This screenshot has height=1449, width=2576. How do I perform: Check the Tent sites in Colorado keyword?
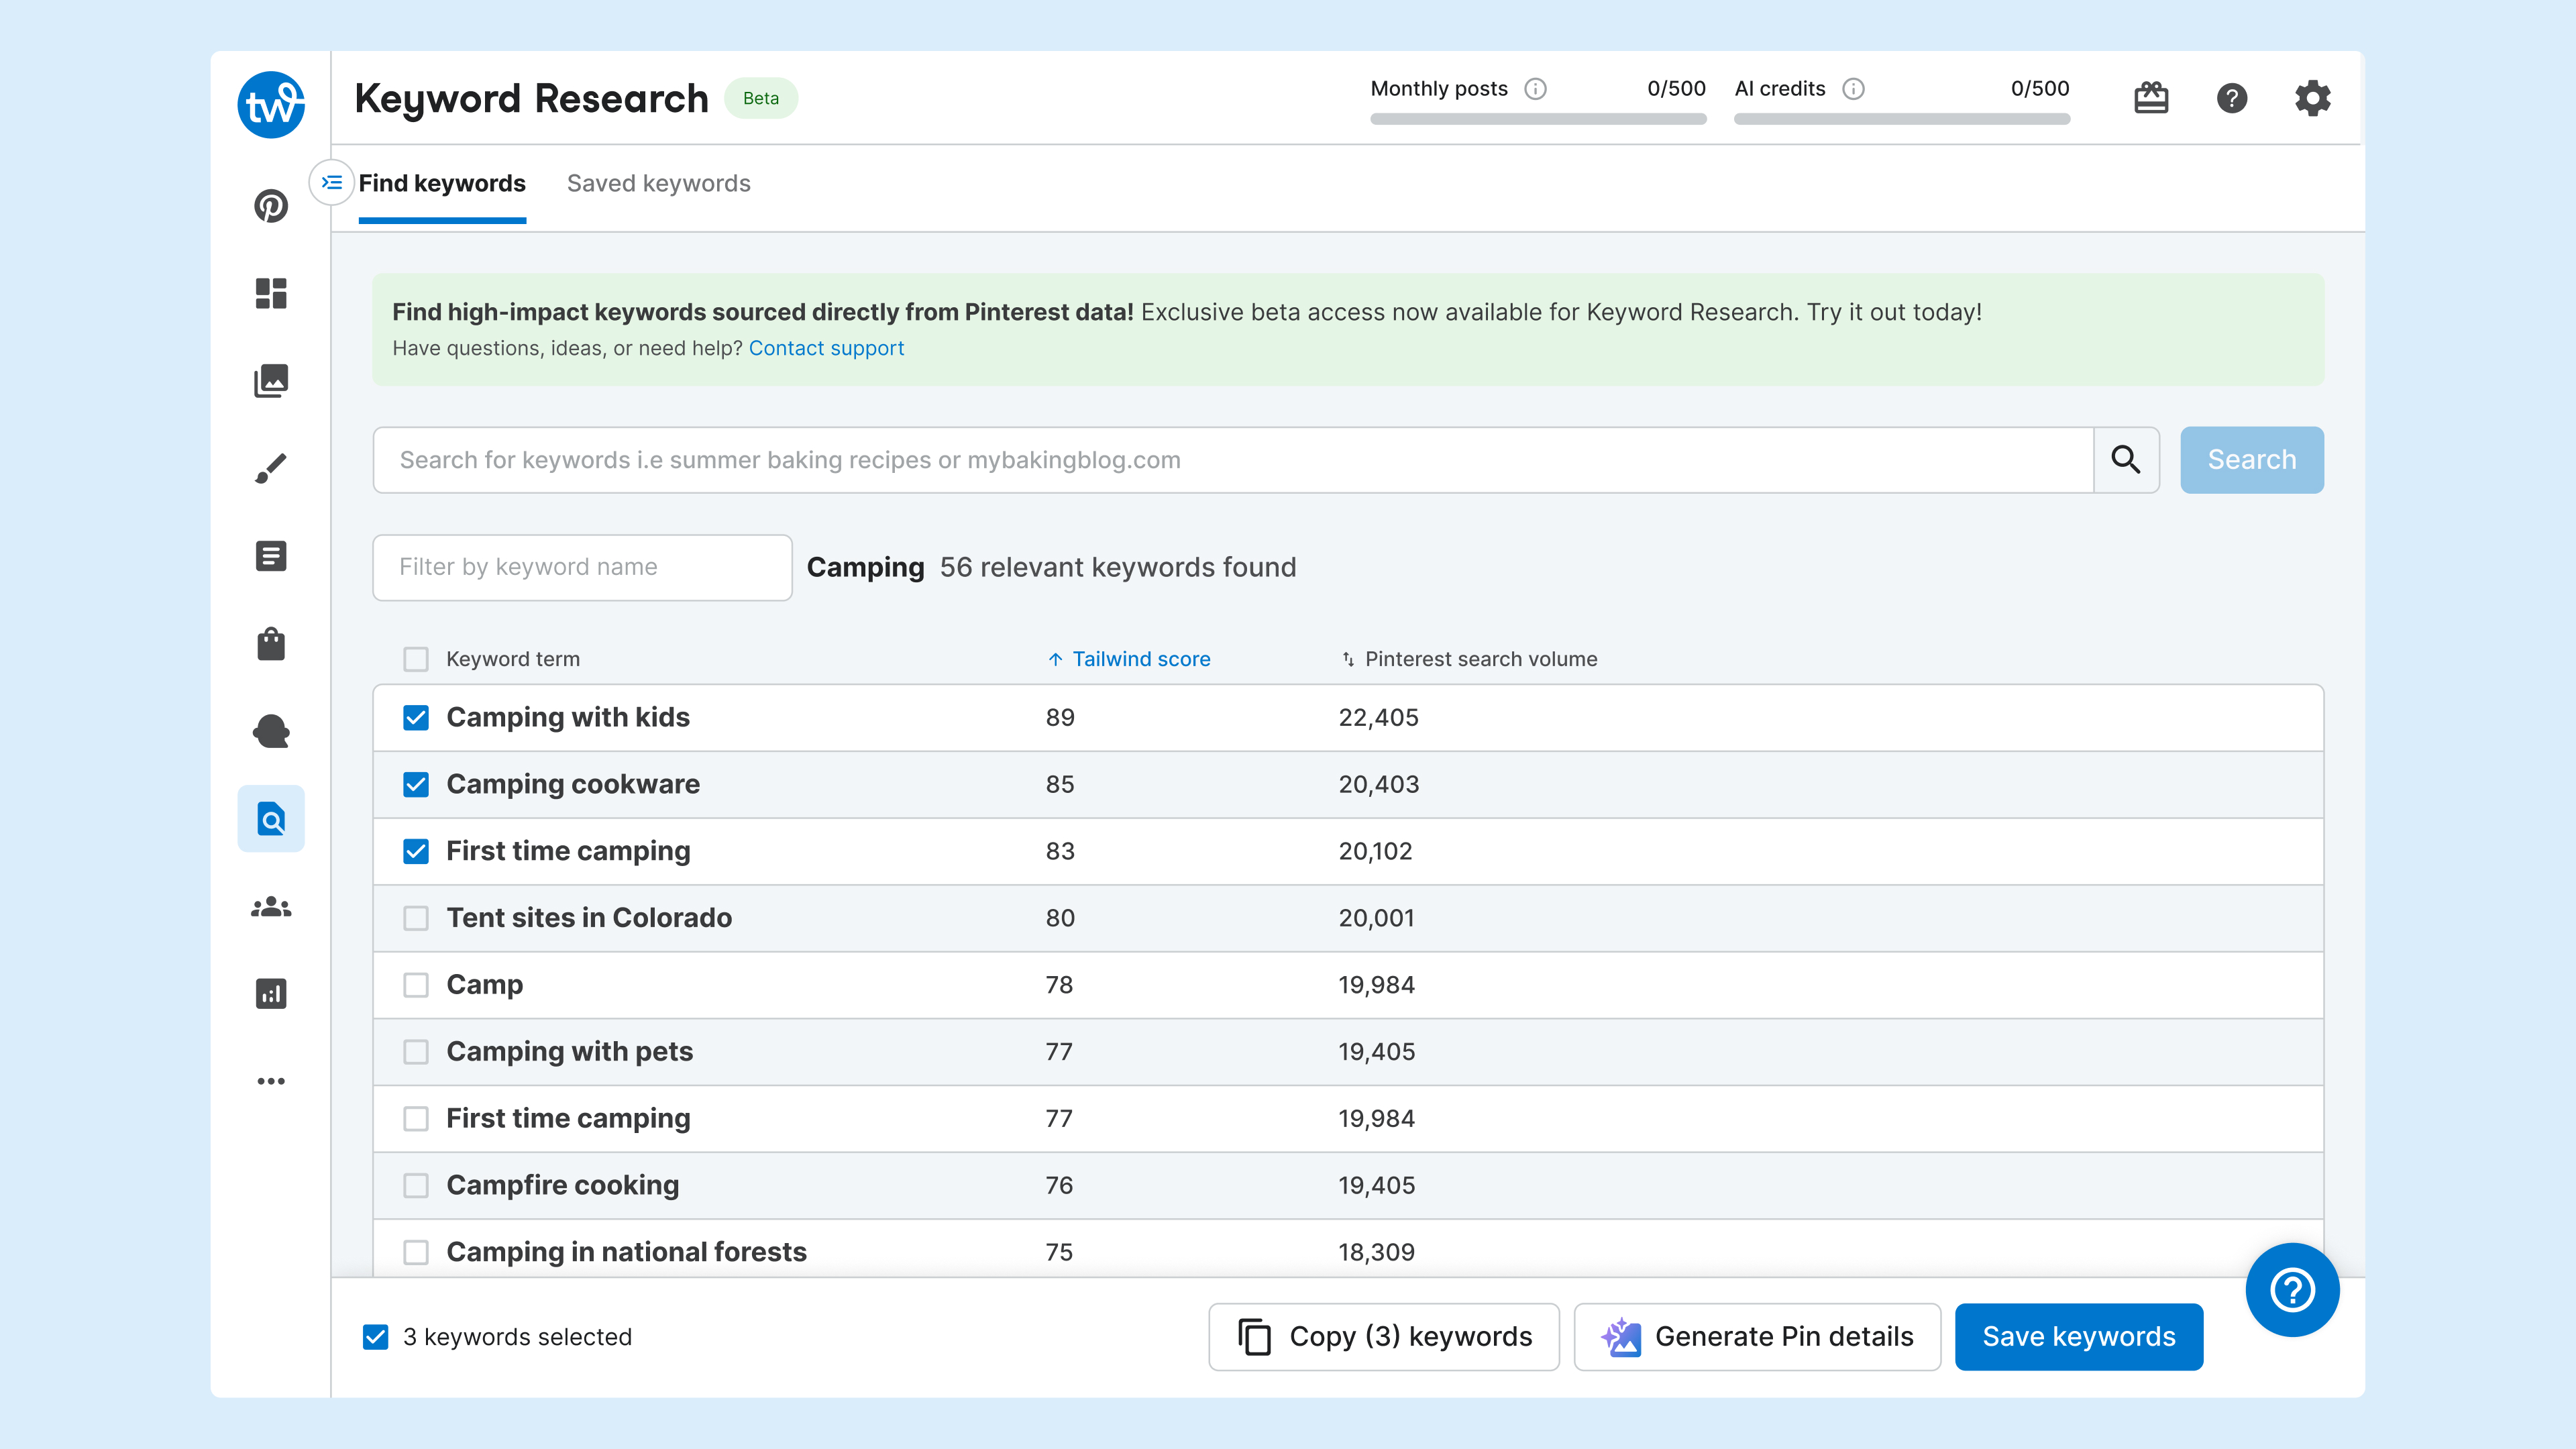click(416, 918)
